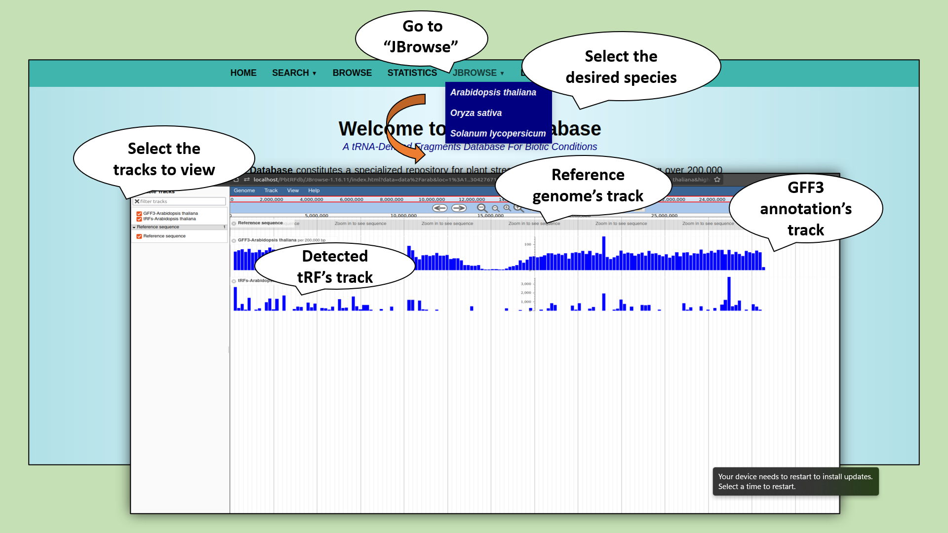This screenshot has width=948, height=533.
Task: Click the large zoom-out magnifier
Action: point(482,208)
